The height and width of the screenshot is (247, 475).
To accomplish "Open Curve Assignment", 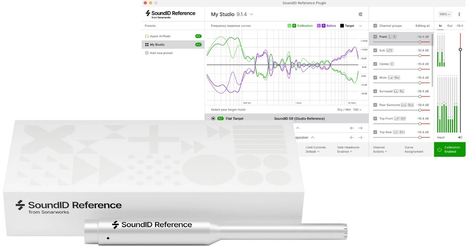I will click(414, 149).
